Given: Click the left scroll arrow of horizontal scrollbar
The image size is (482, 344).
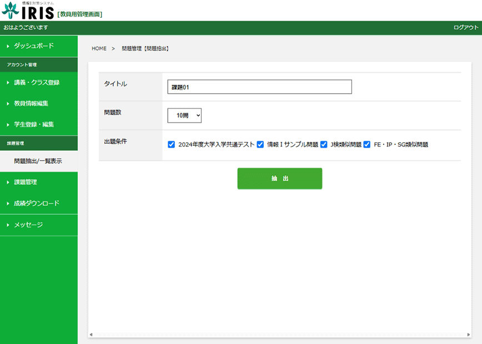Looking at the screenshot, I should 91,335.
